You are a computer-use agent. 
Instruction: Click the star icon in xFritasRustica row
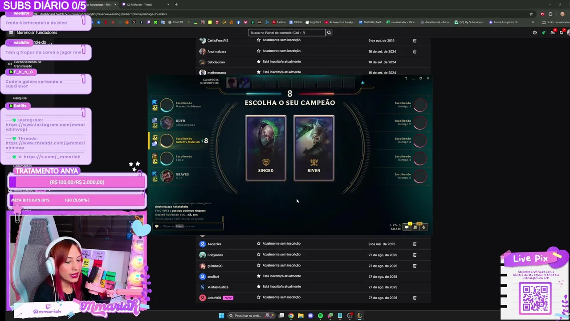(x=259, y=287)
